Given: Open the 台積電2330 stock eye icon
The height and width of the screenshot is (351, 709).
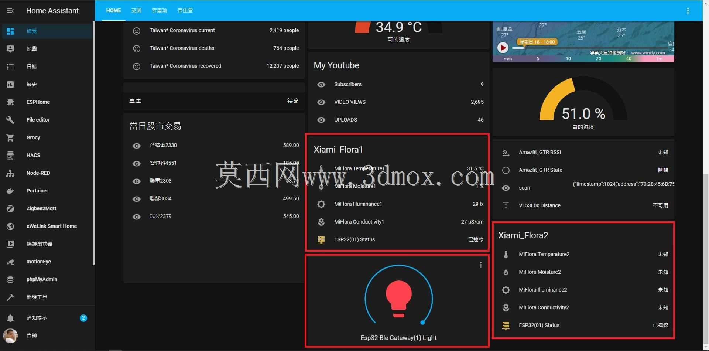Looking at the screenshot, I should tap(137, 146).
